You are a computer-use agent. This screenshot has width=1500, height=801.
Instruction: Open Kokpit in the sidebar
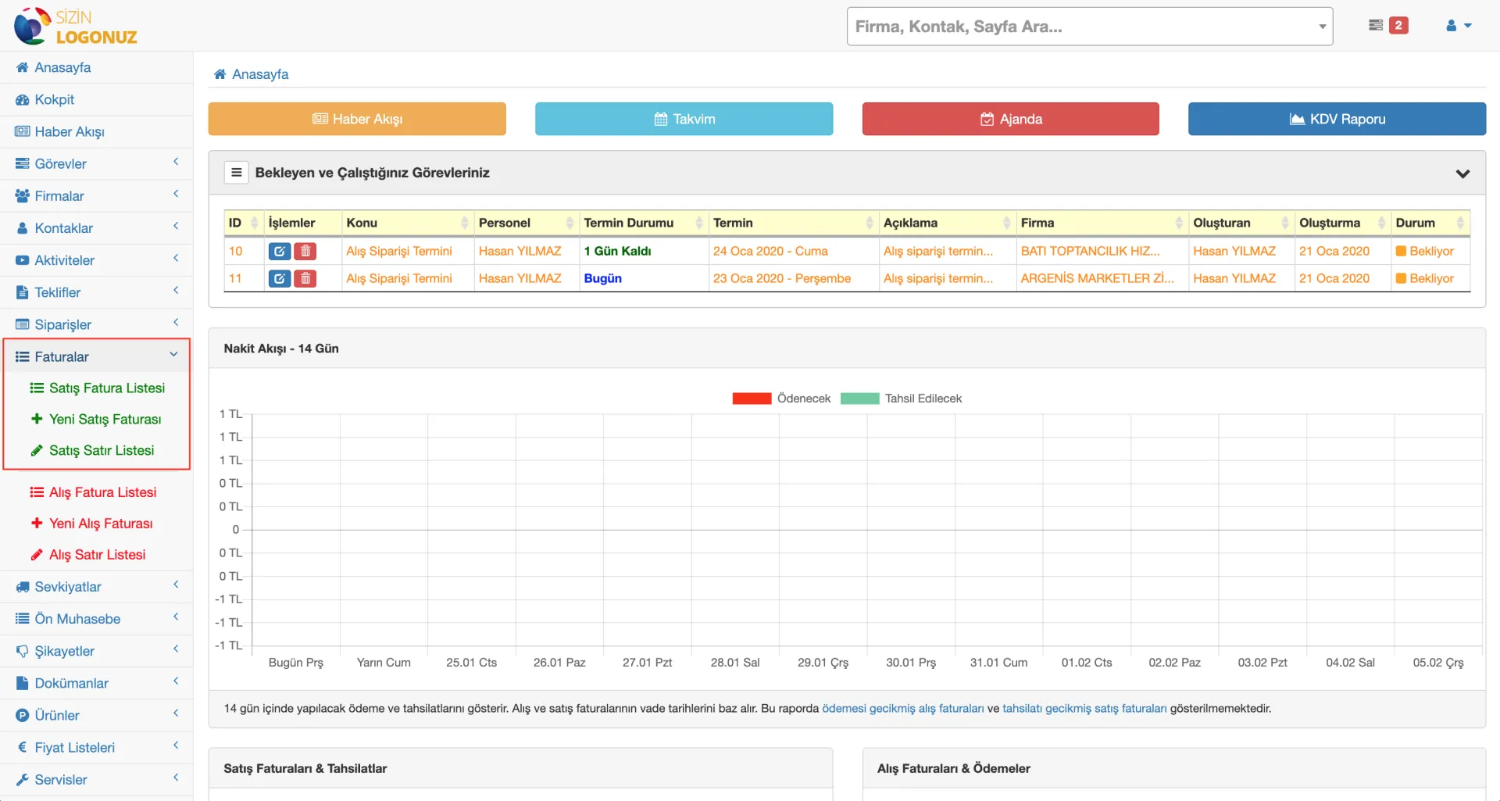click(x=96, y=99)
